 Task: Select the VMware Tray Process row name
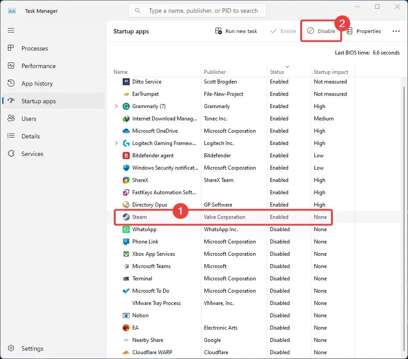point(157,303)
